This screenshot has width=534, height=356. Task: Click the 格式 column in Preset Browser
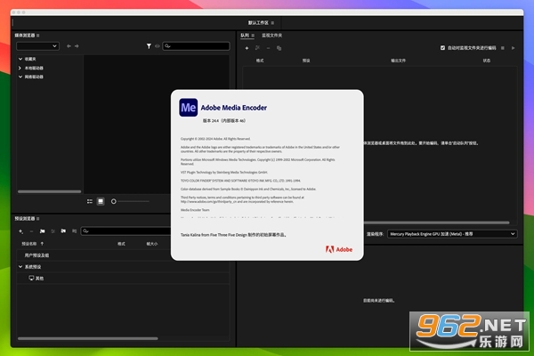coord(121,244)
